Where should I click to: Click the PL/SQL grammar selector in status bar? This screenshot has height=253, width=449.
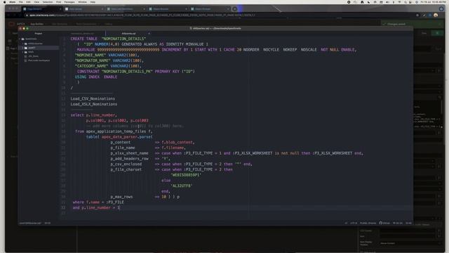pos(368,223)
